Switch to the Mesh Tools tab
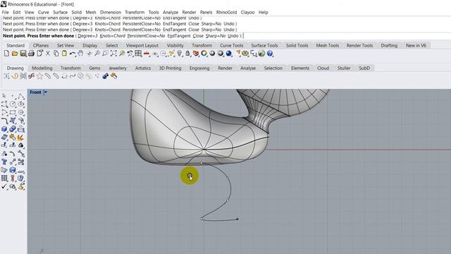 [x=327, y=45]
